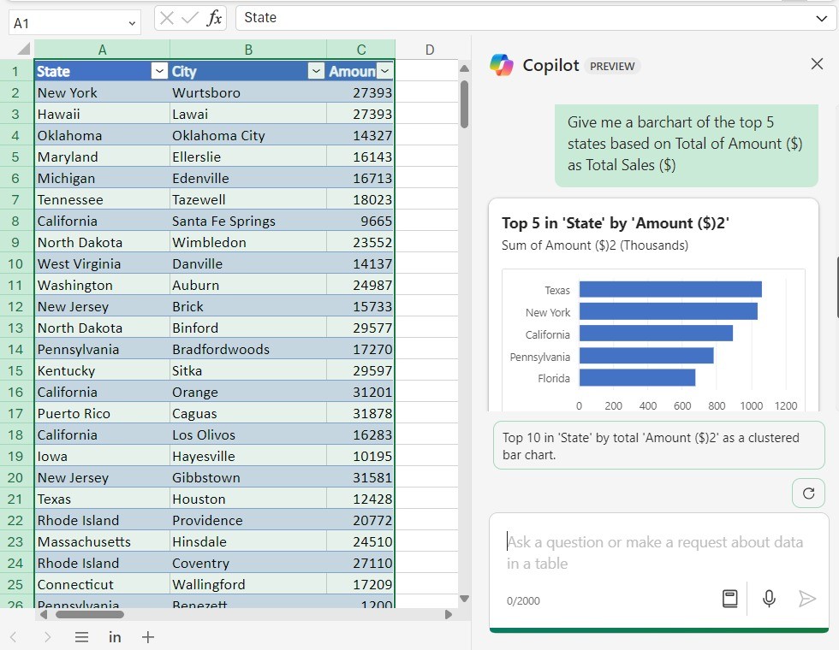Open the all sheets list icon

pos(81,637)
